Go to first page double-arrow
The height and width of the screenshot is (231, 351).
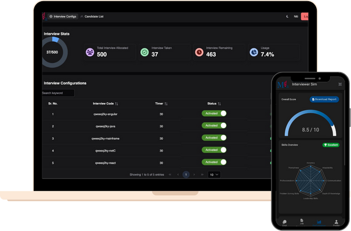[x=170, y=175]
